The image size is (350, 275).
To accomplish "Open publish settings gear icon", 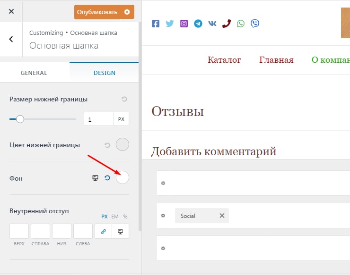I will pyautogui.click(x=127, y=12).
